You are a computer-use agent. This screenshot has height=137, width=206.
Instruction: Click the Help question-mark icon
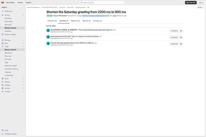[3, 130]
